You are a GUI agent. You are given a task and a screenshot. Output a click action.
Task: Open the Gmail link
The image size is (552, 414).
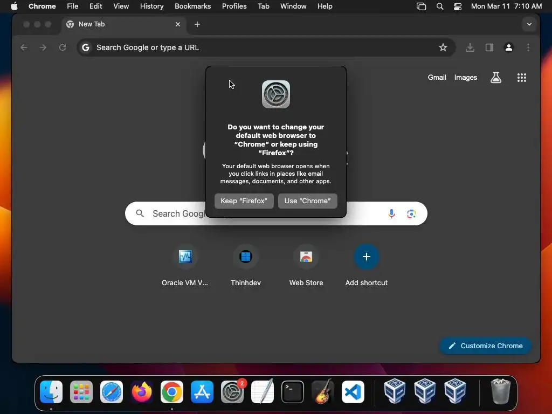point(437,78)
